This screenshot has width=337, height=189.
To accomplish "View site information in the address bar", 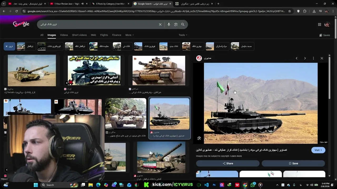I will pos(24,11).
